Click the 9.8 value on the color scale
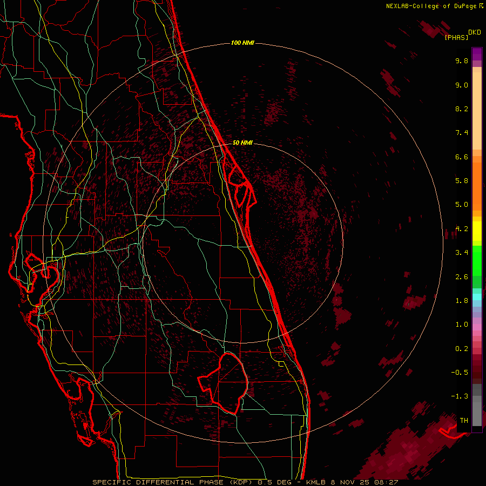The width and height of the screenshot is (486, 486). 462,60
